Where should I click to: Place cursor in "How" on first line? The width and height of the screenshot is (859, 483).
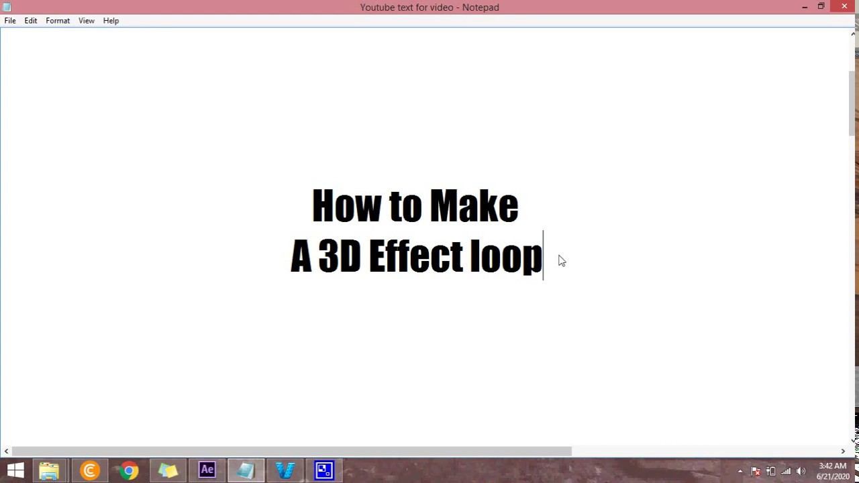(346, 206)
